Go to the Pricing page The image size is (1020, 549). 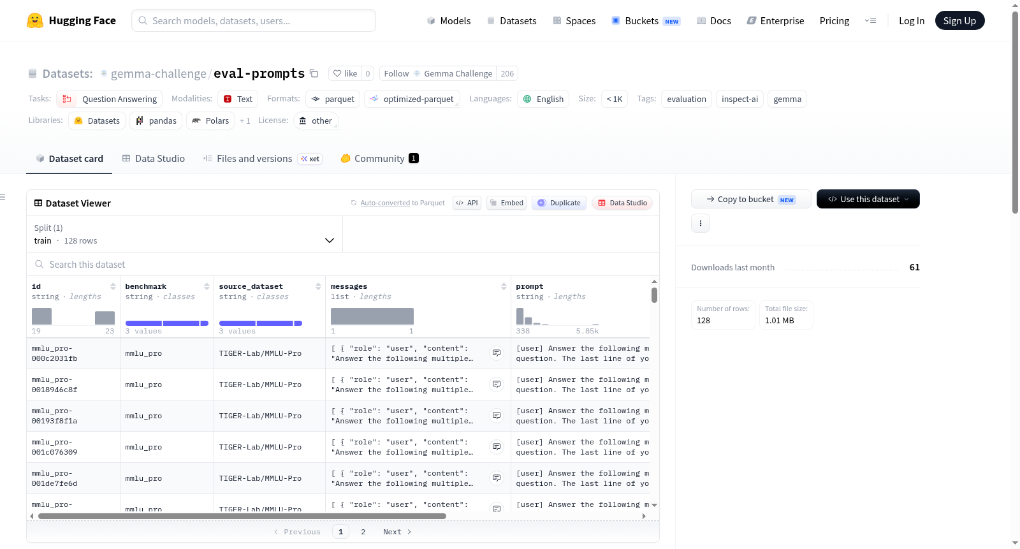[834, 20]
